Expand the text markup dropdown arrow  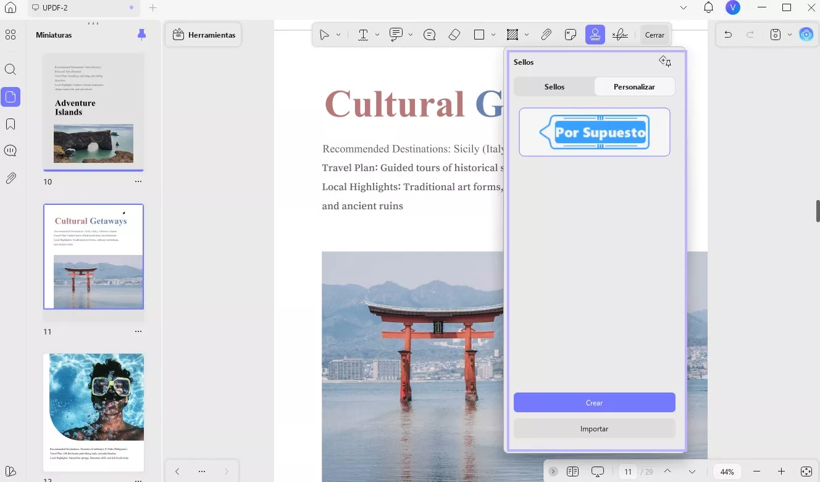(378, 35)
